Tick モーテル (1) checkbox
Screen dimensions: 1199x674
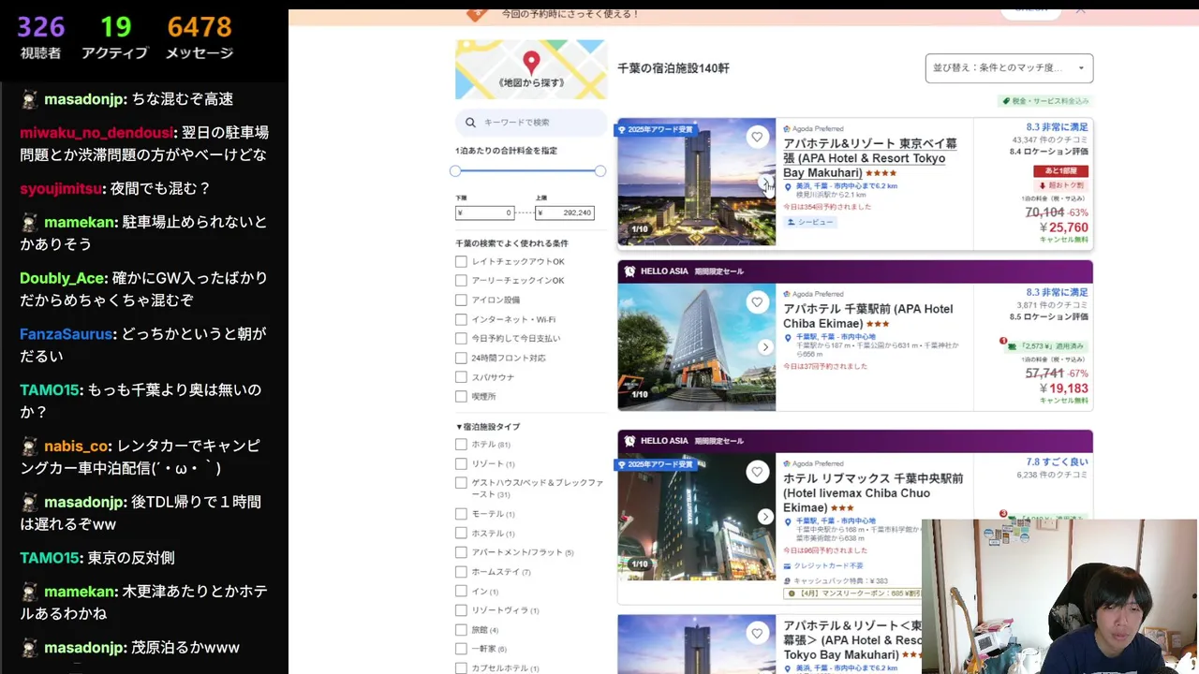461,514
